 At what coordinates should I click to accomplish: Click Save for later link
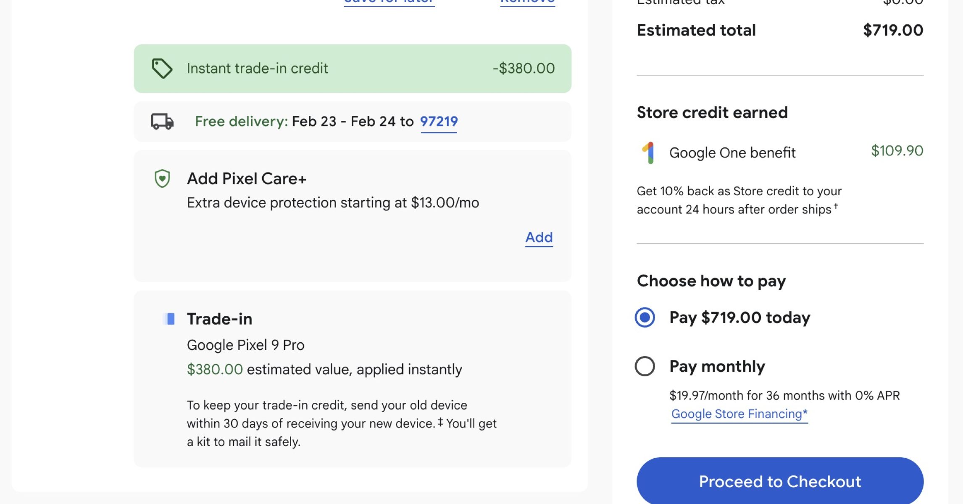coord(389,2)
